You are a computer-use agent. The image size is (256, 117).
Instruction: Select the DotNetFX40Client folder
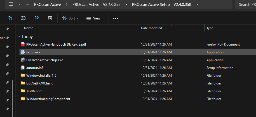(39, 83)
